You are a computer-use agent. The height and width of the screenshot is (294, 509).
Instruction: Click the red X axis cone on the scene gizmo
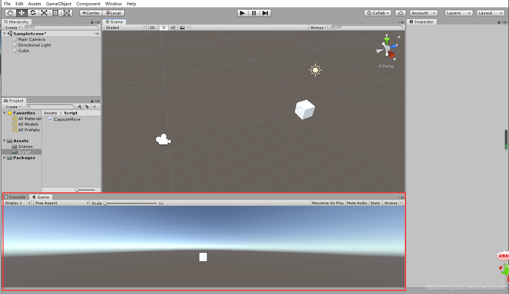392,55
